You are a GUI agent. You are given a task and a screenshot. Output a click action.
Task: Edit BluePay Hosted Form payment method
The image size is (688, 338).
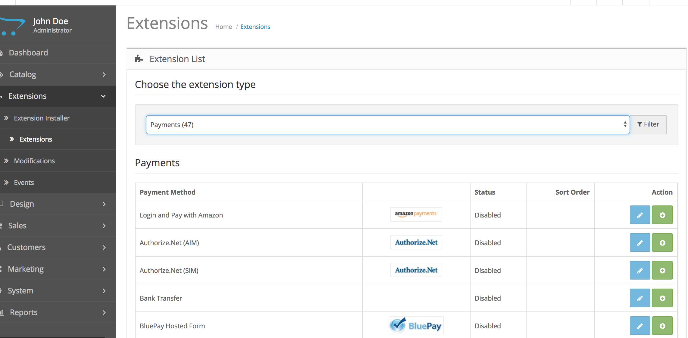(x=640, y=326)
